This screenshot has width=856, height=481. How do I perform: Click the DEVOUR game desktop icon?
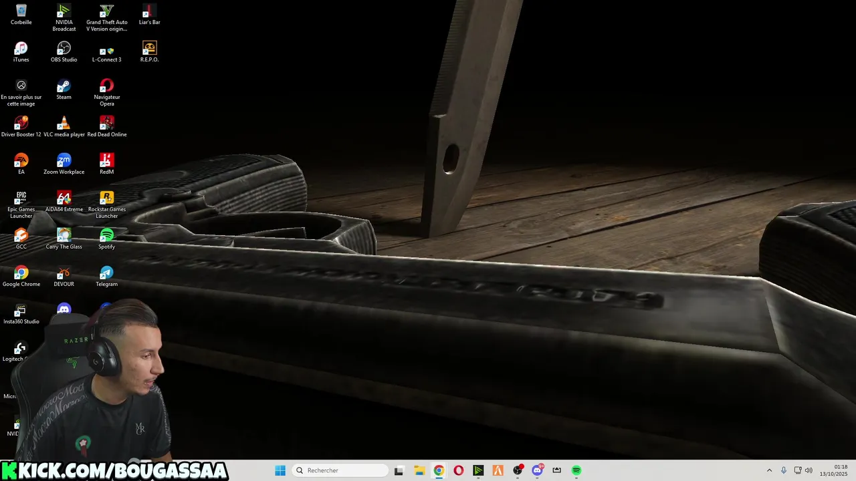(x=64, y=276)
